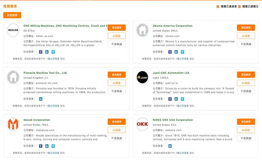Open Heller's Facebook page icon

click(x=41, y=52)
